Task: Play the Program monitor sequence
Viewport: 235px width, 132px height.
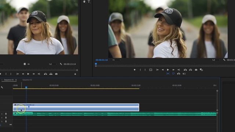Action: pyautogui.click(x=168, y=70)
